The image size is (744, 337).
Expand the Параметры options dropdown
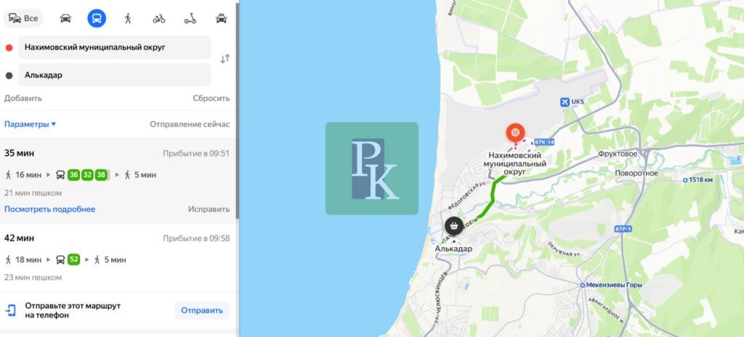point(31,125)
